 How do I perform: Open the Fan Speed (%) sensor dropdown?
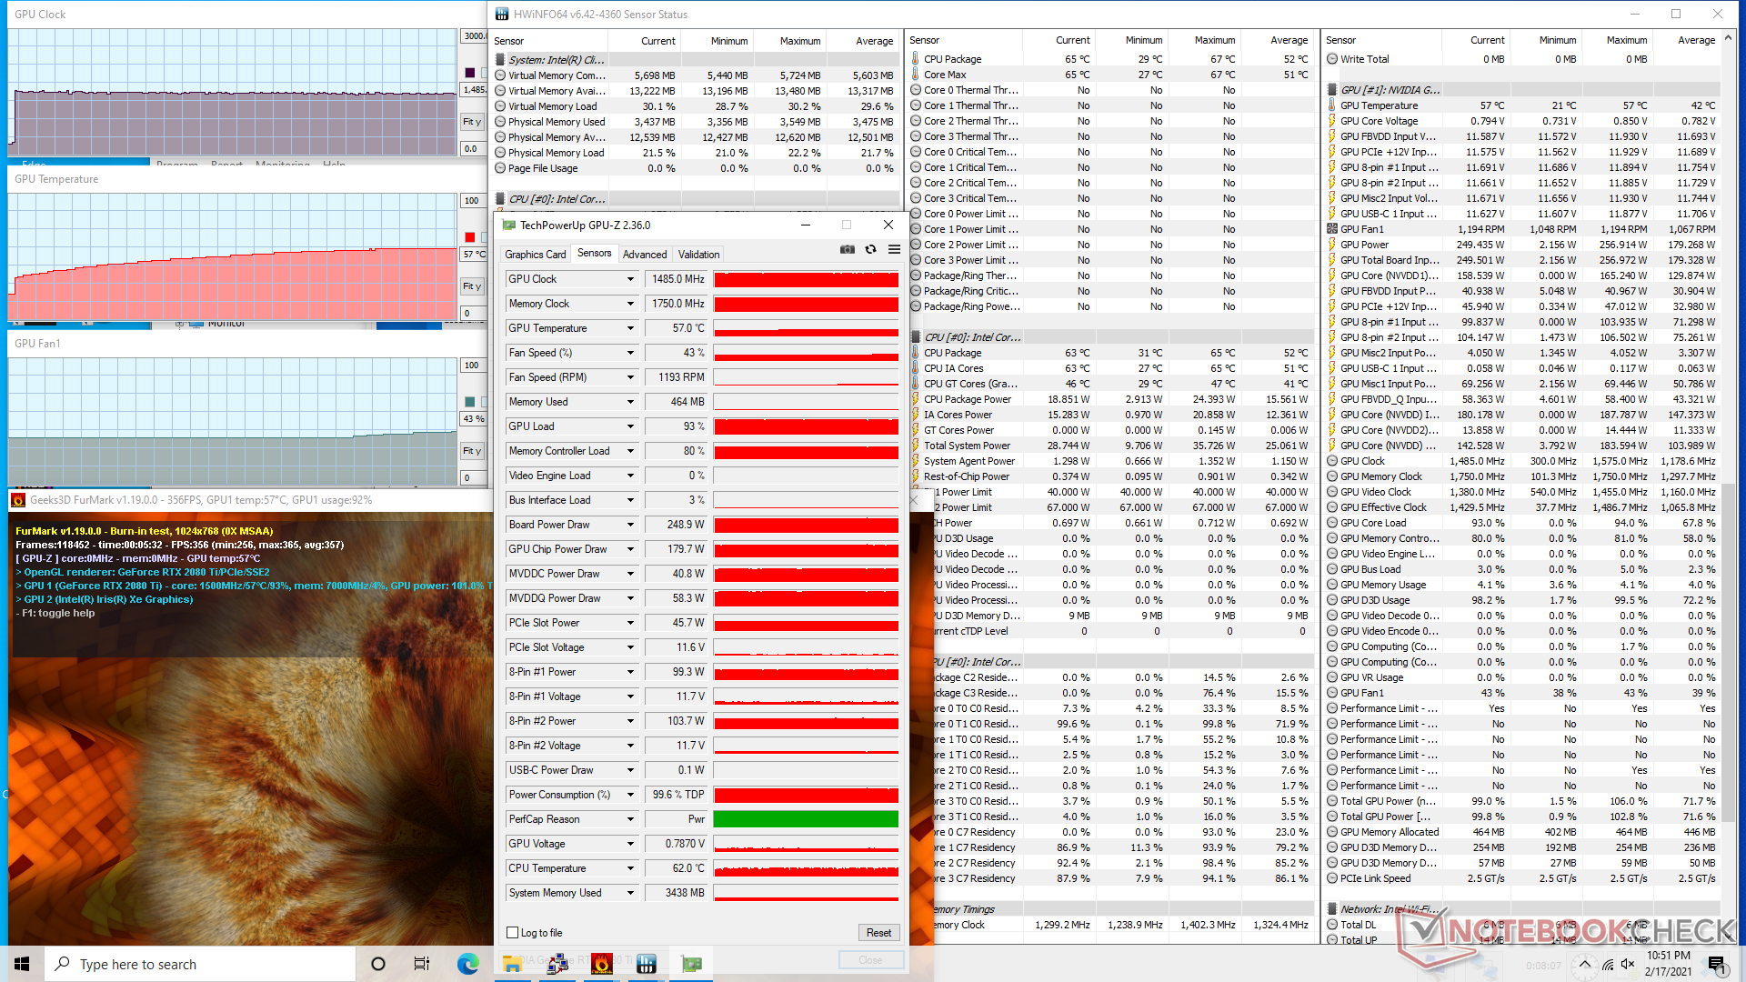click(630, 353)
